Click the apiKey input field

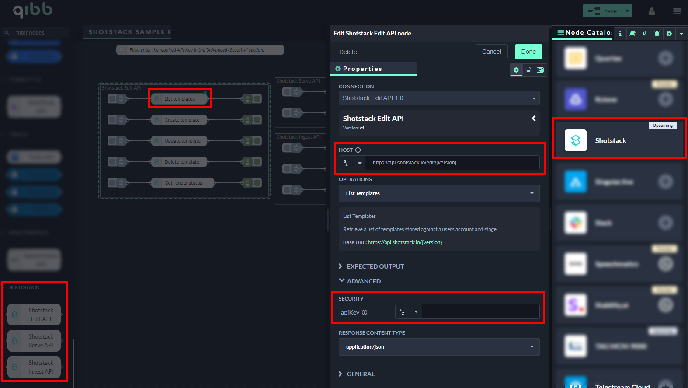[x=480, y=312]
